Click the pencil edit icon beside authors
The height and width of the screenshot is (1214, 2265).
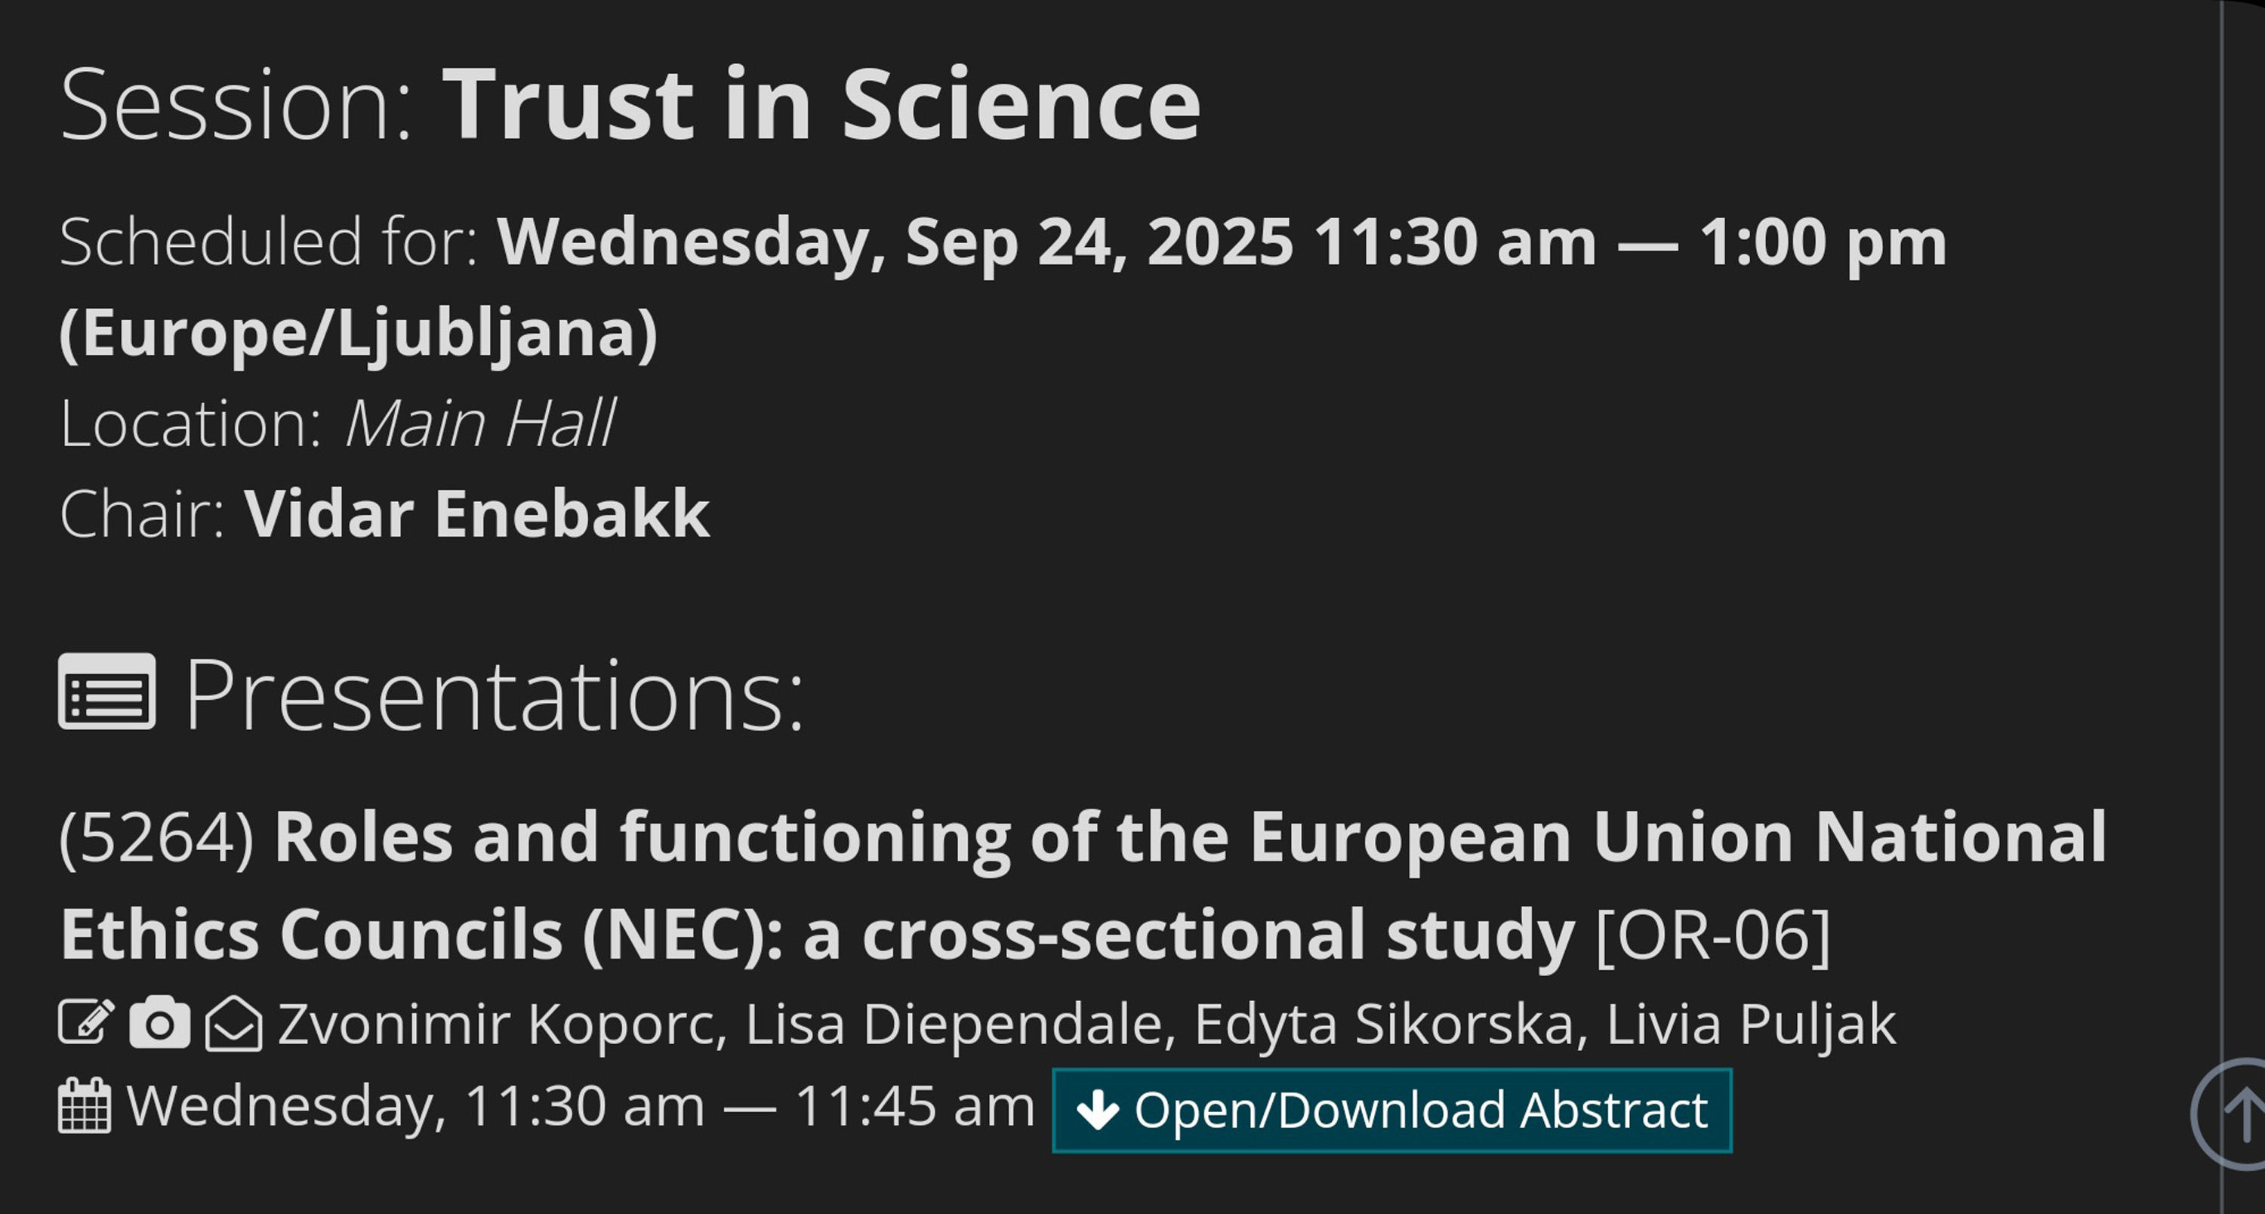click(85, 1023)
